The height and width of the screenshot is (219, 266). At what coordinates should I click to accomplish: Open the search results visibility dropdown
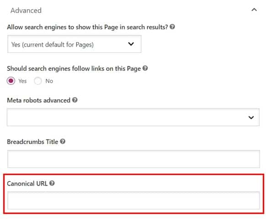click(74, 44)
